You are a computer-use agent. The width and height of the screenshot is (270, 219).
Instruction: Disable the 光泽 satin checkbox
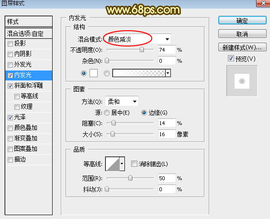coord(11,117)
